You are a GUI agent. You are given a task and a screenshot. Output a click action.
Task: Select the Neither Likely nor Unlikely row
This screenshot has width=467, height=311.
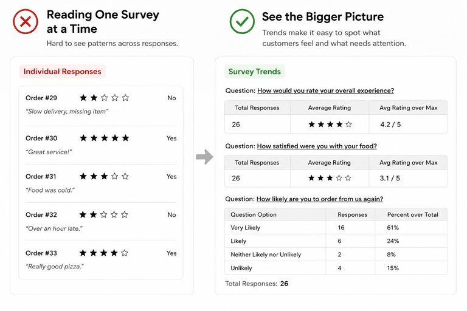[x=336, y=255]
